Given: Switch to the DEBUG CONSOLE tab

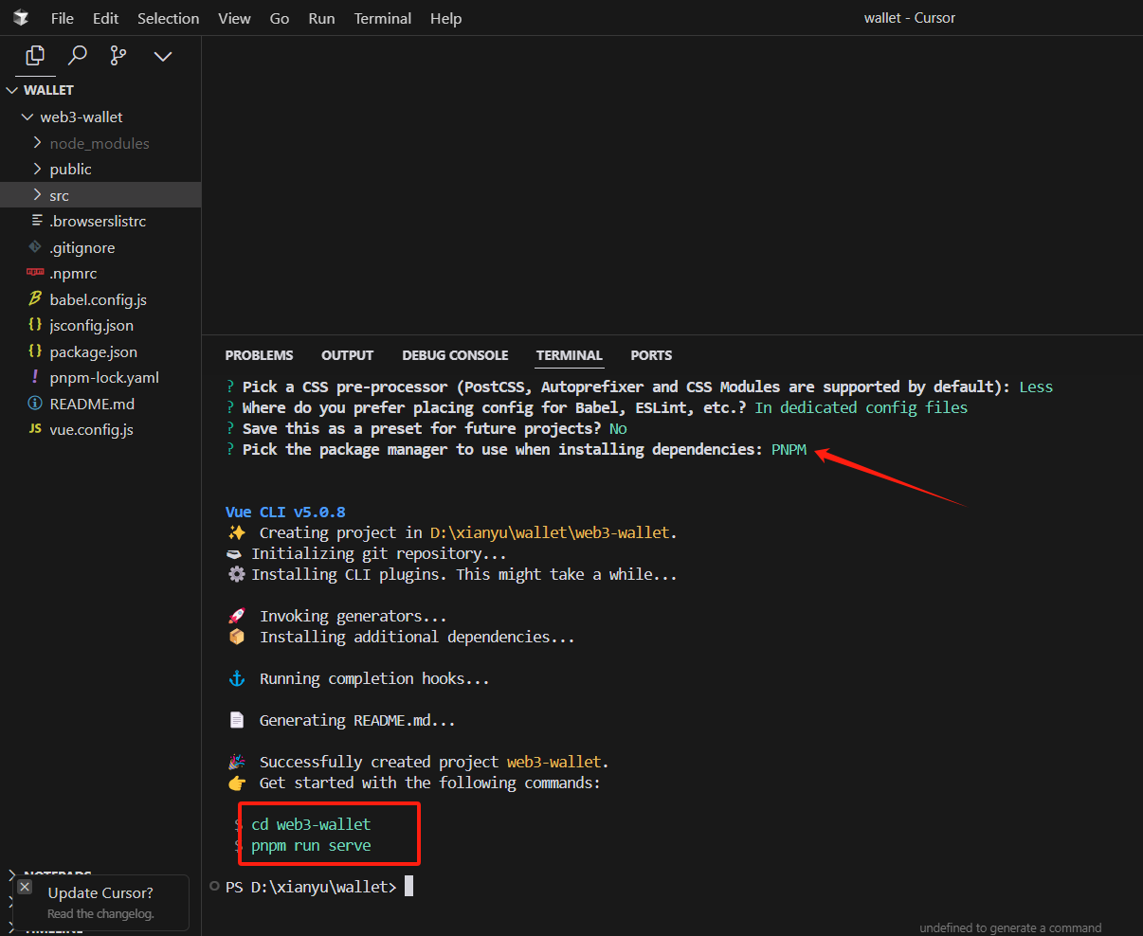Looking at the screenshot, I should click(455, 355).
